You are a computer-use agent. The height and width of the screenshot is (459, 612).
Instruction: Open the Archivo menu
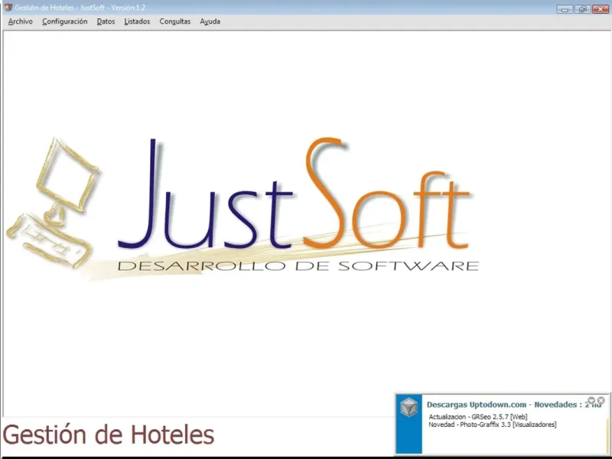click(x=21, y=21)
